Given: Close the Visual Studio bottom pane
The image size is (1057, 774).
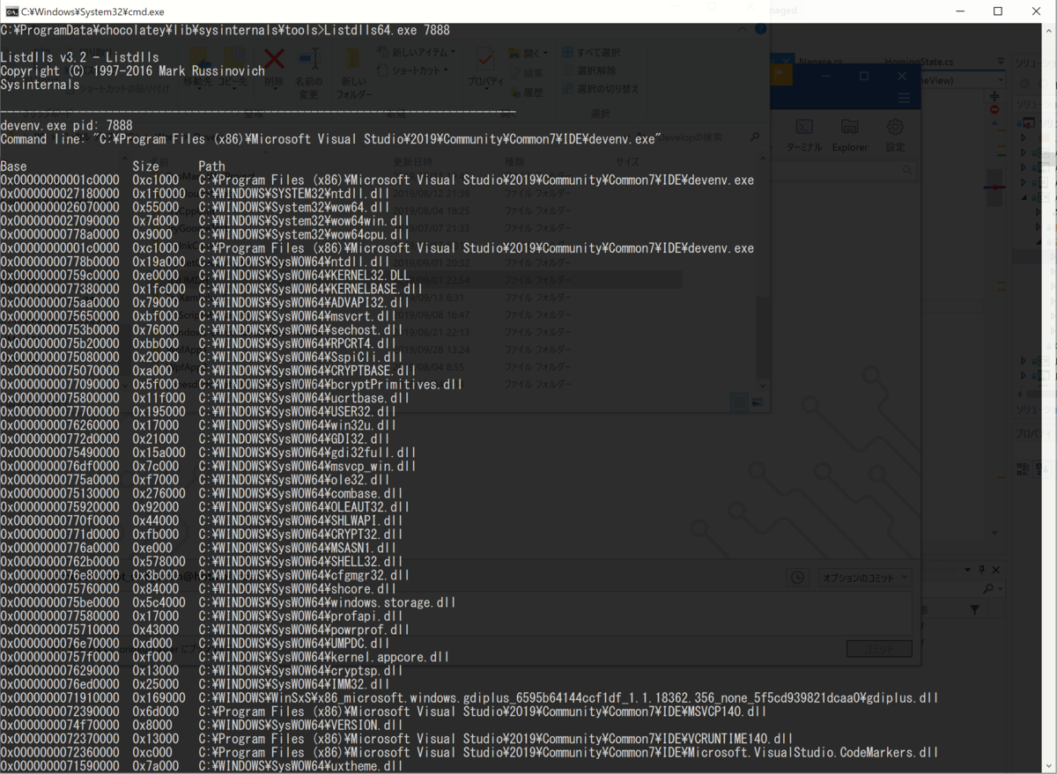Looking at the screenshot, I should tap(995, 571).
